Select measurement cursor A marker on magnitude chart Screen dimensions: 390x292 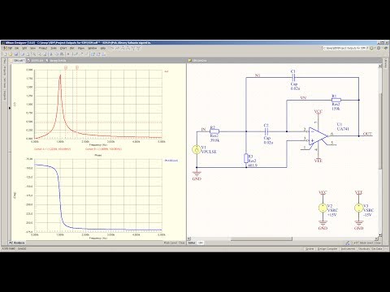pos(66,68)
